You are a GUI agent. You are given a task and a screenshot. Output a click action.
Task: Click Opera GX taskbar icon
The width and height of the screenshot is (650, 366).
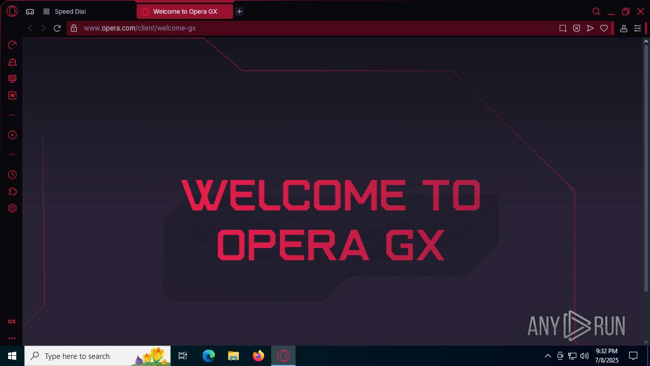click(x=283, y=356)
